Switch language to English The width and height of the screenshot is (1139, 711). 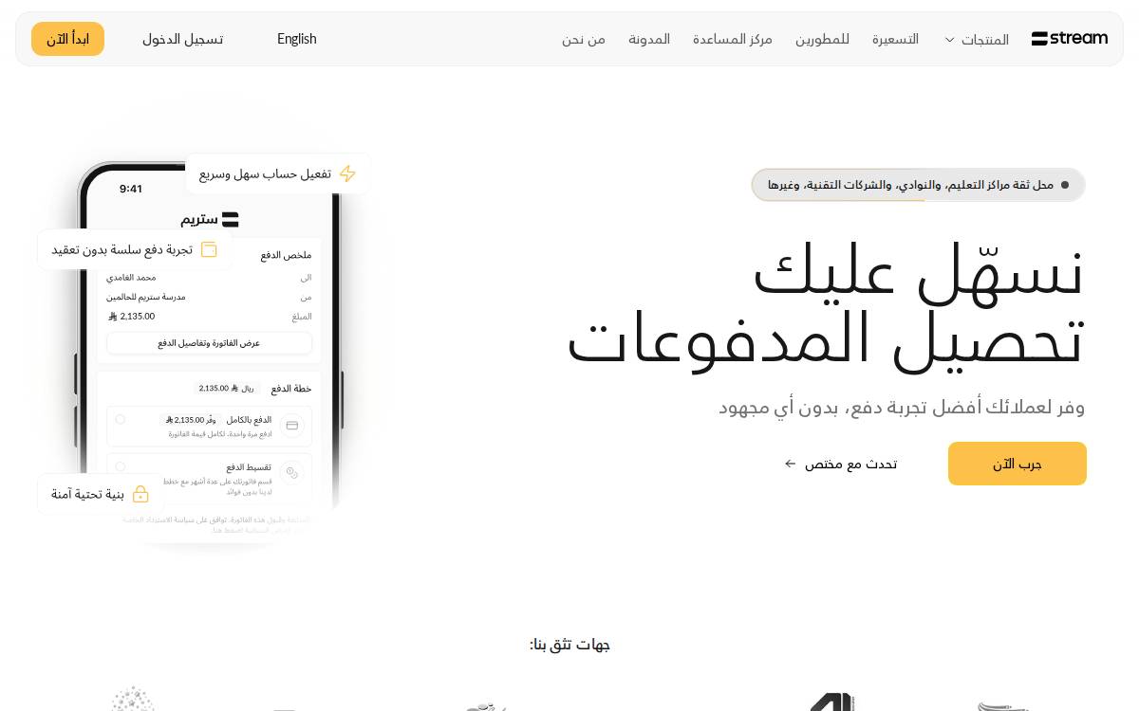coord(297,39)
